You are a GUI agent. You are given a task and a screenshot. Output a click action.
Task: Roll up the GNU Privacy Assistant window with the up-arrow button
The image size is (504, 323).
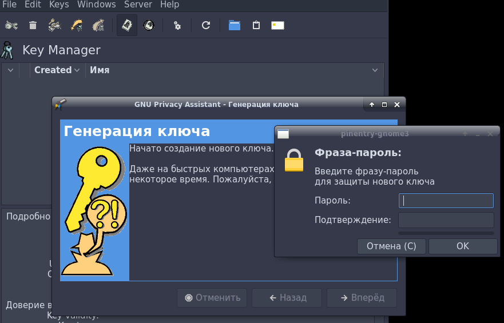(x=372, y=105)
